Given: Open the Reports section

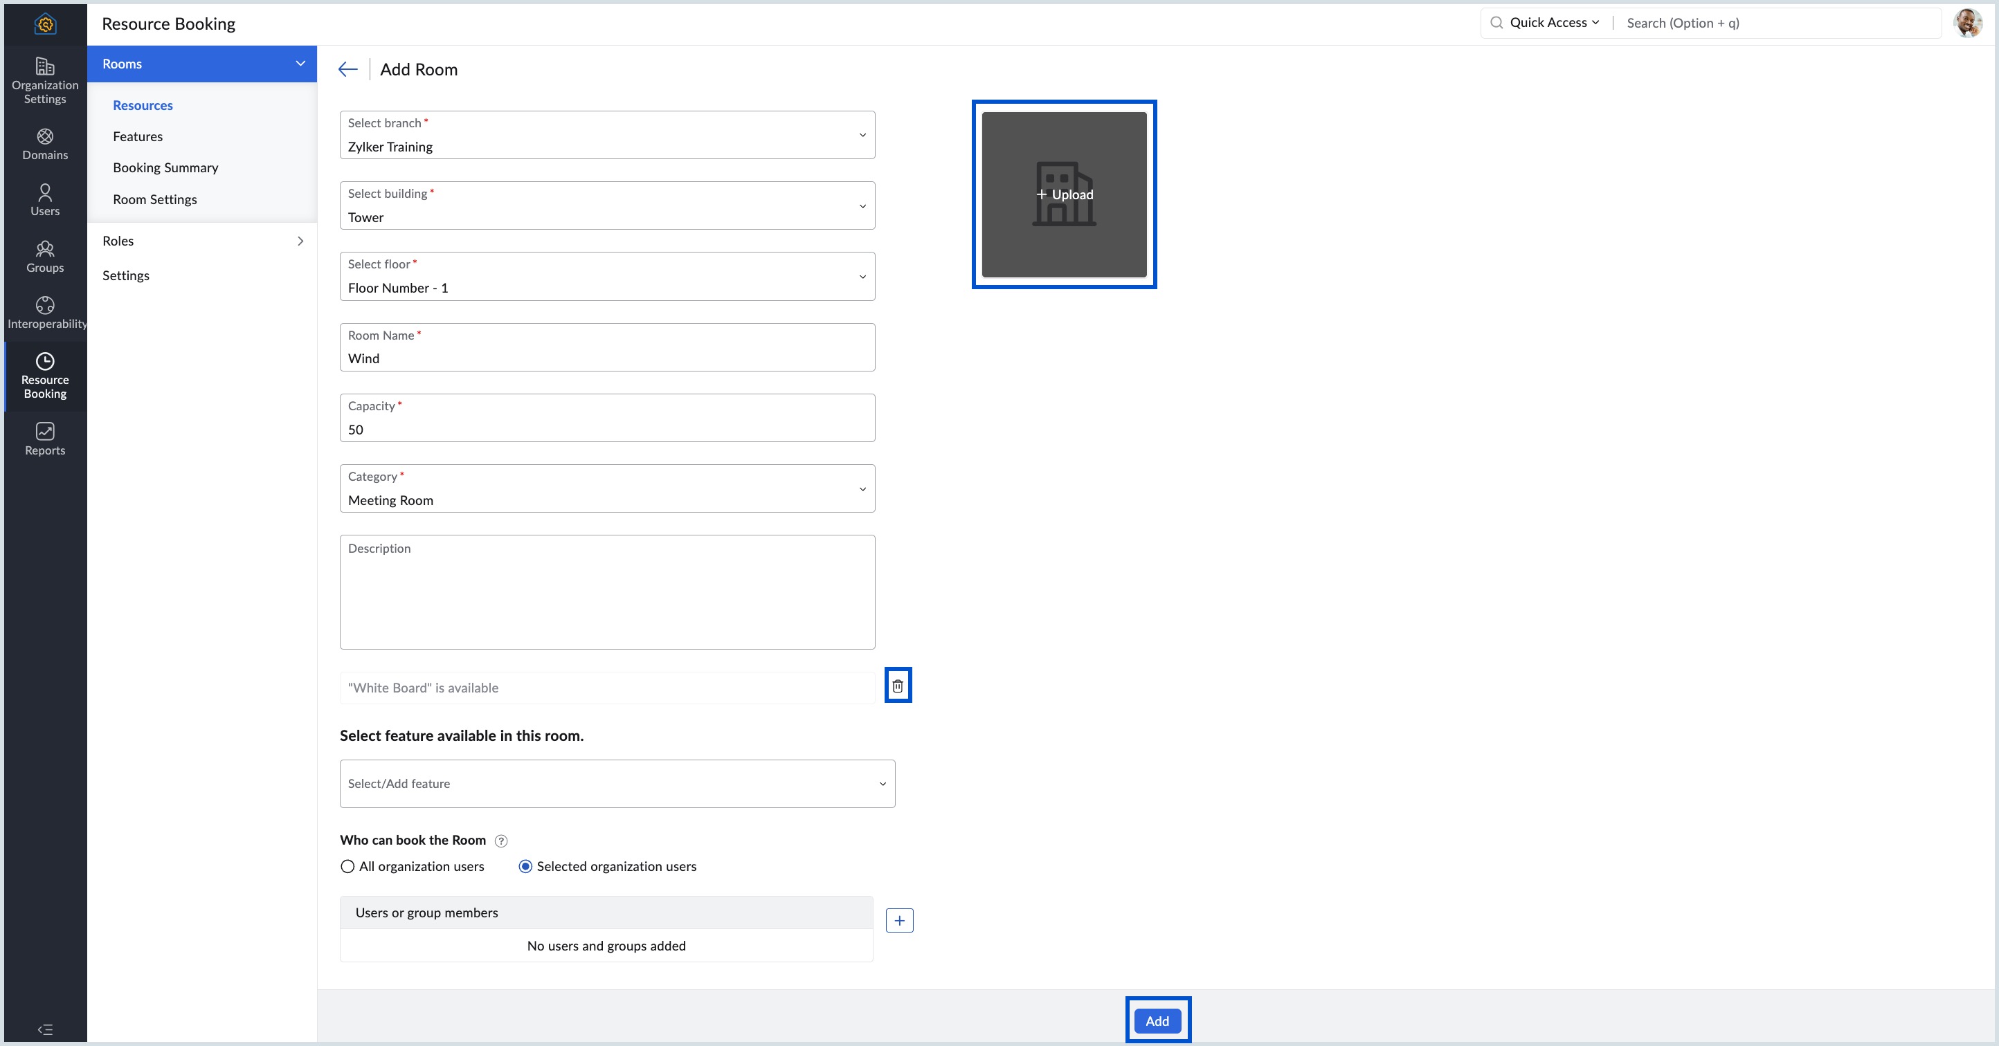Looking at the screenshot, I should pos(45,439).
